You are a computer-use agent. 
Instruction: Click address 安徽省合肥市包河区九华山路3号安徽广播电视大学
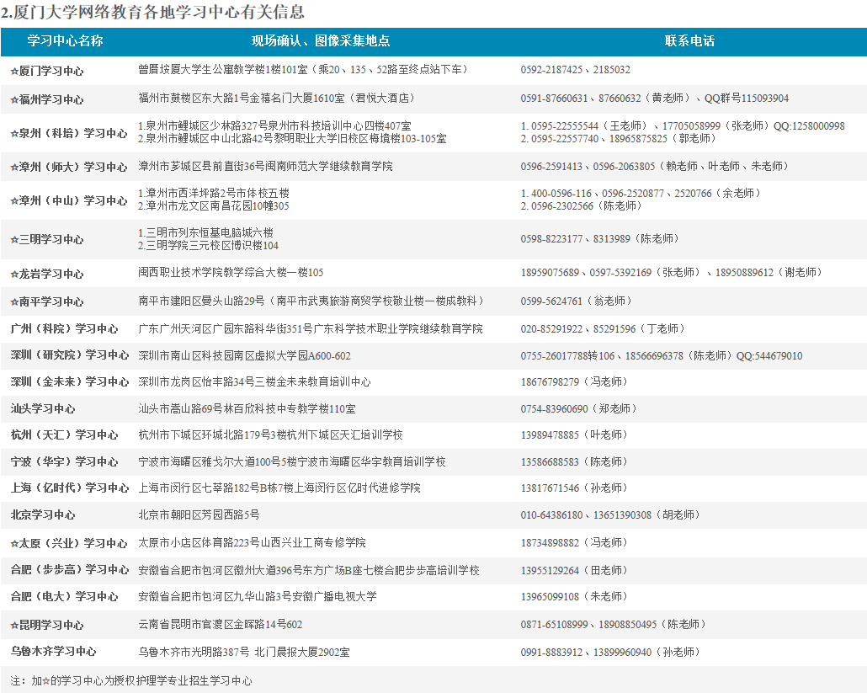258,597
